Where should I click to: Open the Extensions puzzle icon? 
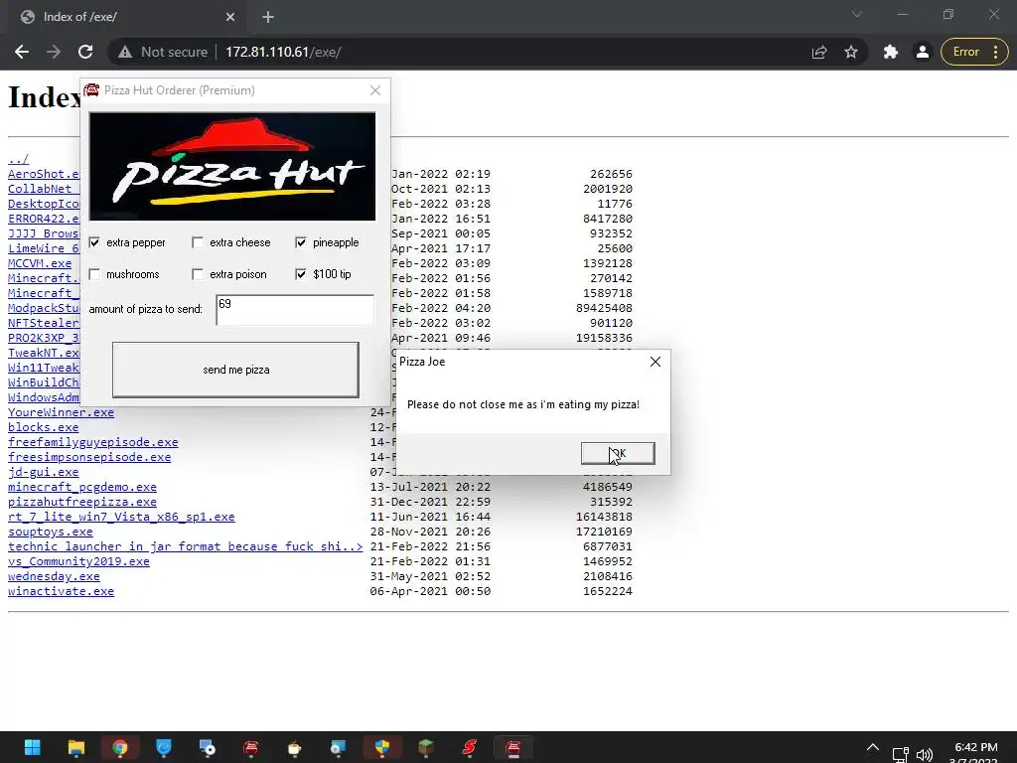click(891, 52)
